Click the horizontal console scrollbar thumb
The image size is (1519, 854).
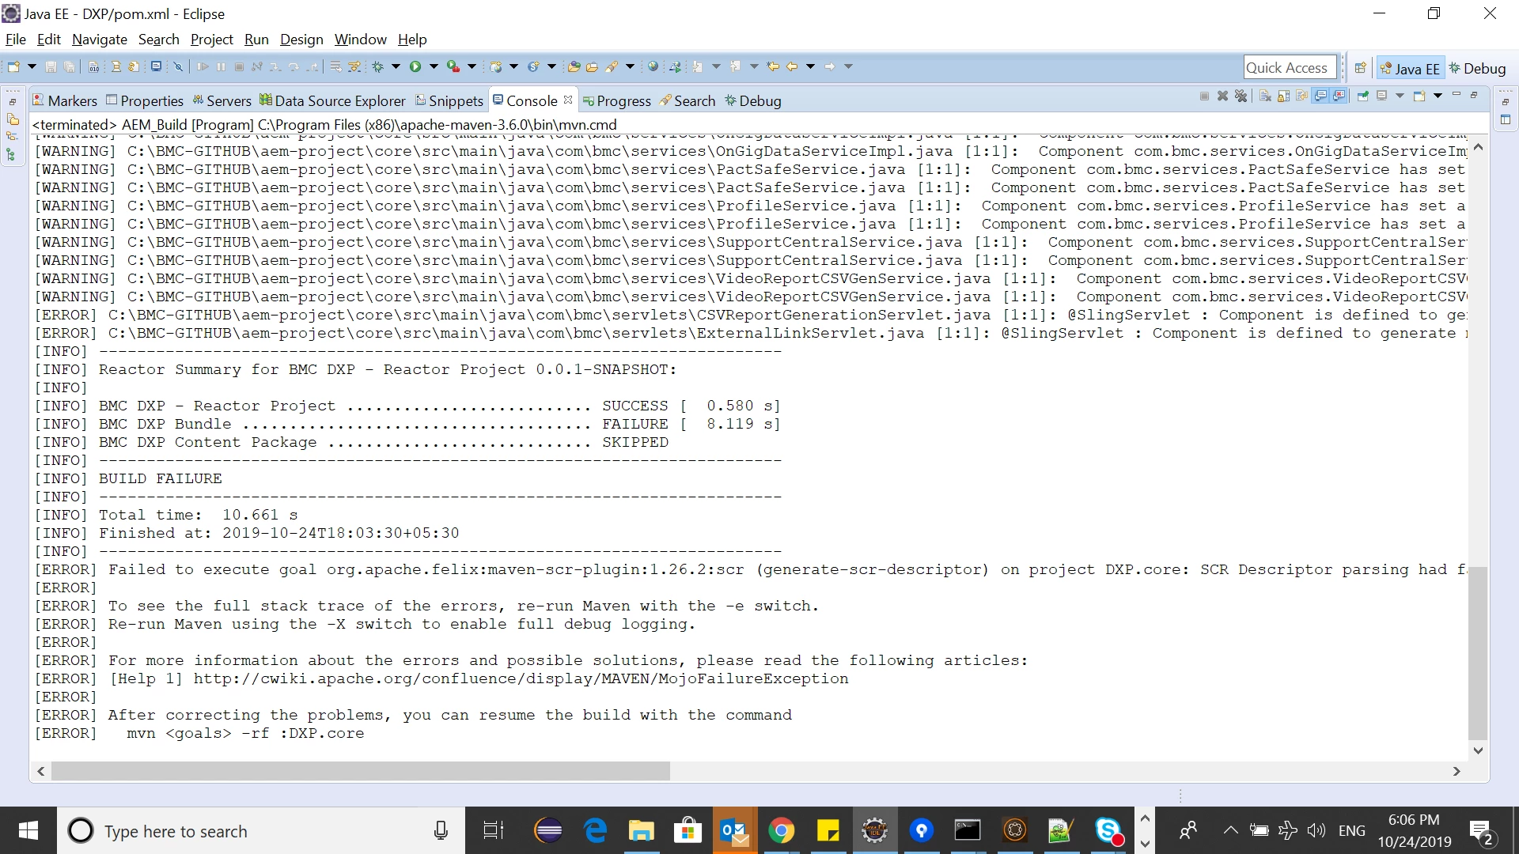pos(360,771)
